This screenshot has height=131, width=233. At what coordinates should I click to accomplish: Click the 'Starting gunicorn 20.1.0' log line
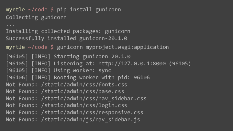pos(68,57)
